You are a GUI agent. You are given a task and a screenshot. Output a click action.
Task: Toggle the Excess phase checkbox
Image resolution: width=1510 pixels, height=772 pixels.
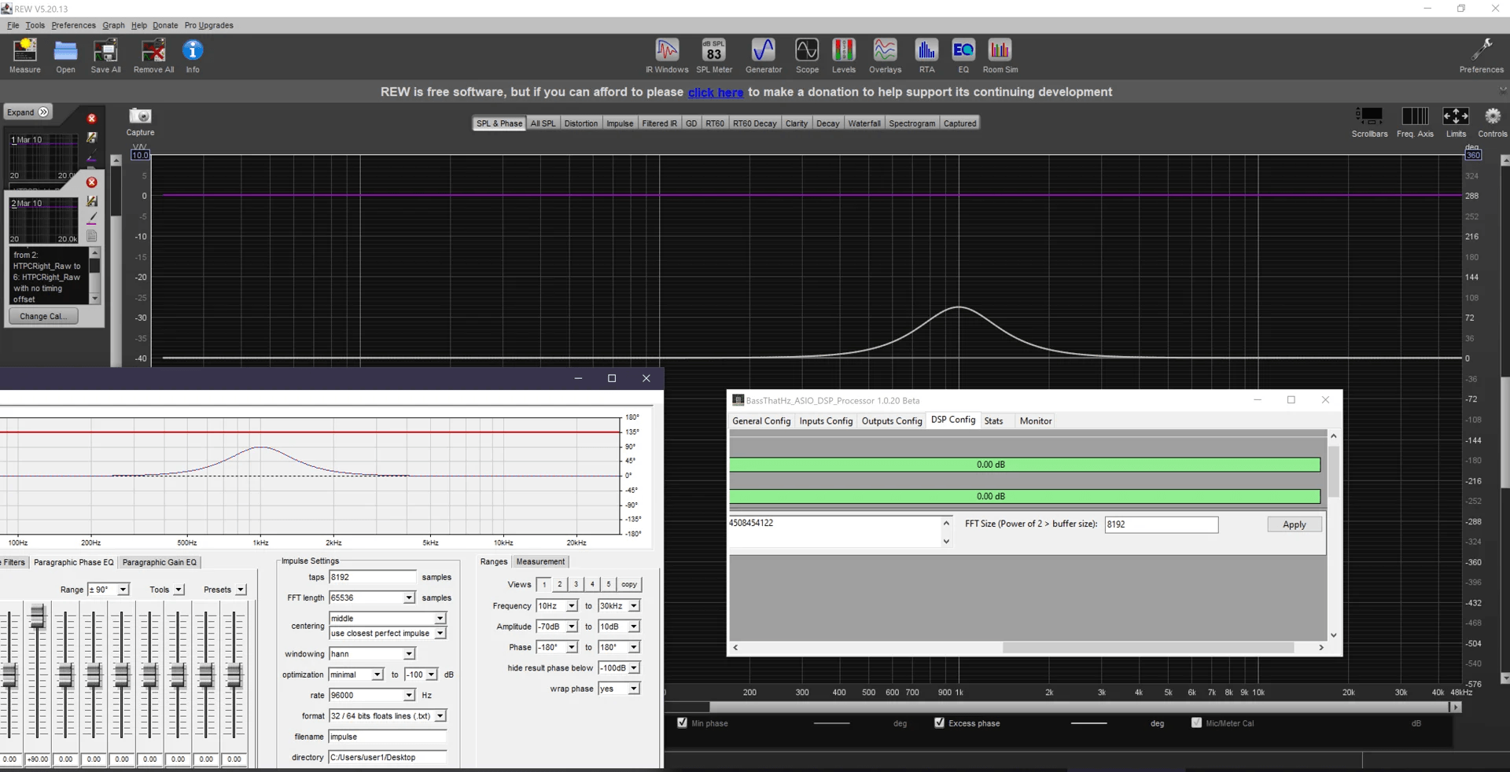pyautogui.click(x=939, y=722)
